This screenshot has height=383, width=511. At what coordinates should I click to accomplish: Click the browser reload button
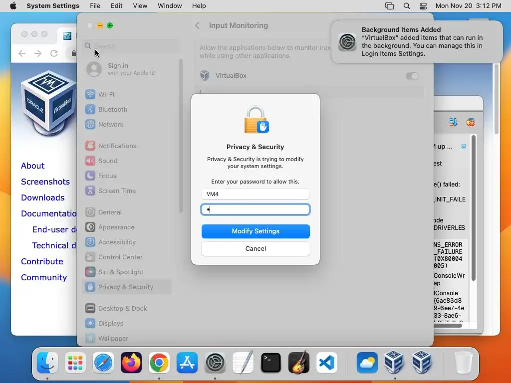[54, 53]
